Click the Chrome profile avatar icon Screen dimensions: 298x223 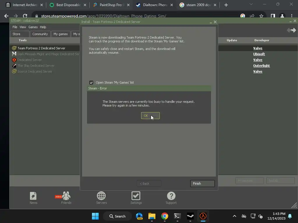click(x=282, y=16)
